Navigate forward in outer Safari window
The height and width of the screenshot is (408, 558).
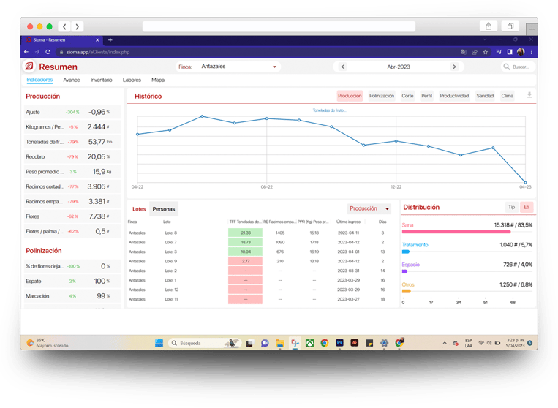[78, 26]
